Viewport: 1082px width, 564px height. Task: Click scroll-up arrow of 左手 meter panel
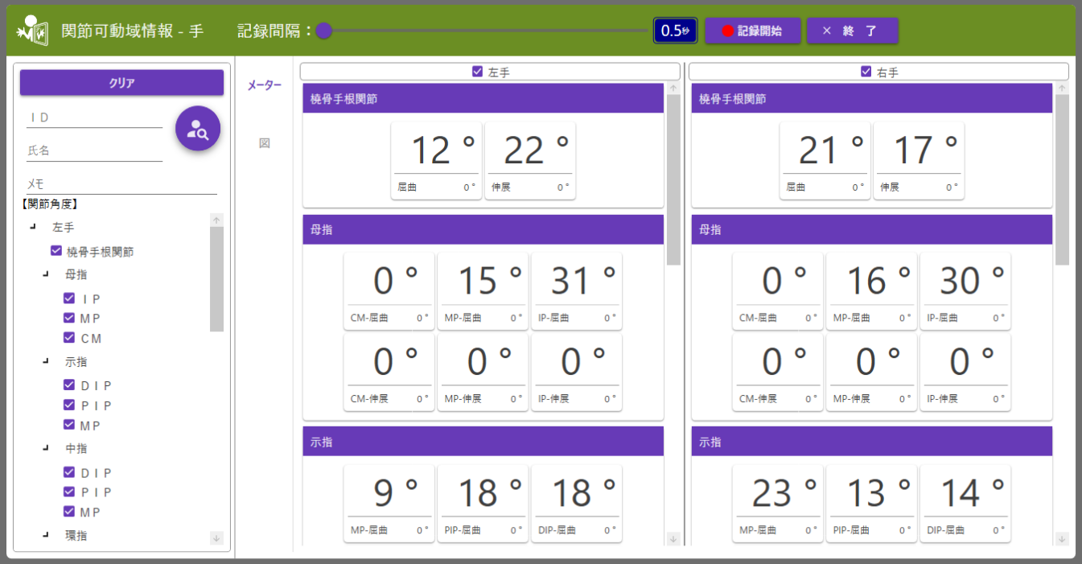(673, 89)
